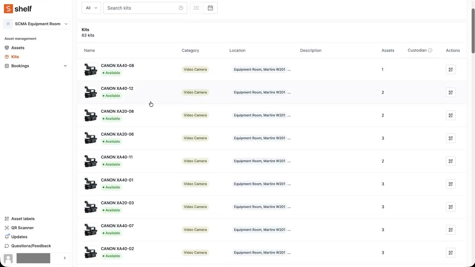The height and width of the screenshot is (267, 475).
Task: Open the CANON XA40-08 kit
Action: pyautogui.click(x=117, y=66)
